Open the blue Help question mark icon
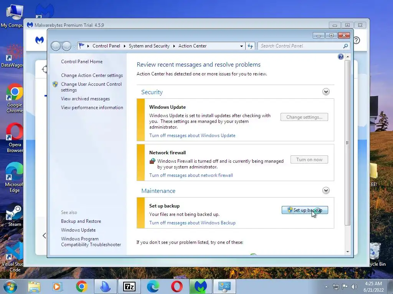 (341, 57)
